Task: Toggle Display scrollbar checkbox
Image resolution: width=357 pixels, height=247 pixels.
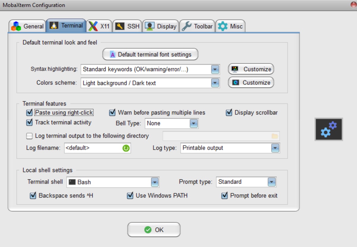Action: pyautogui.click(x=229, y=112)
